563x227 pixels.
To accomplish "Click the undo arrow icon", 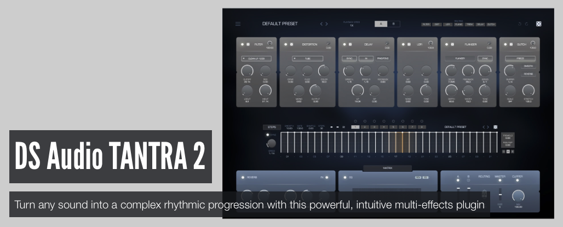I will (x=520, y=24).
